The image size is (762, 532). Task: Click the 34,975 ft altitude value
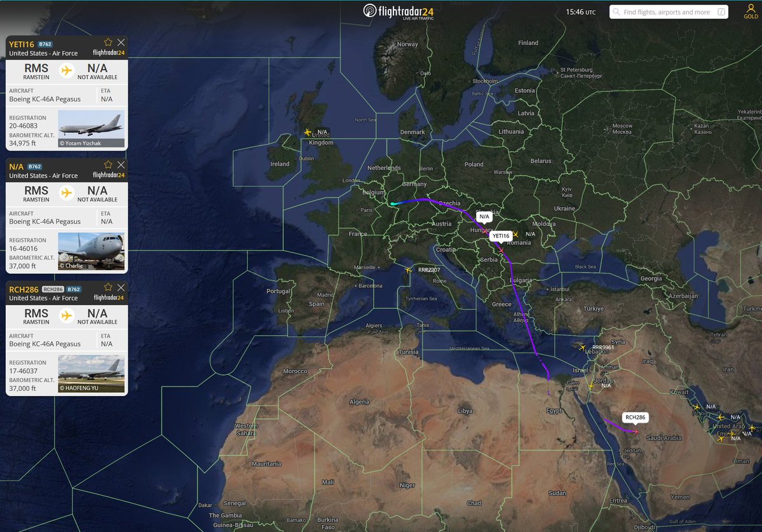coord(22,143)
